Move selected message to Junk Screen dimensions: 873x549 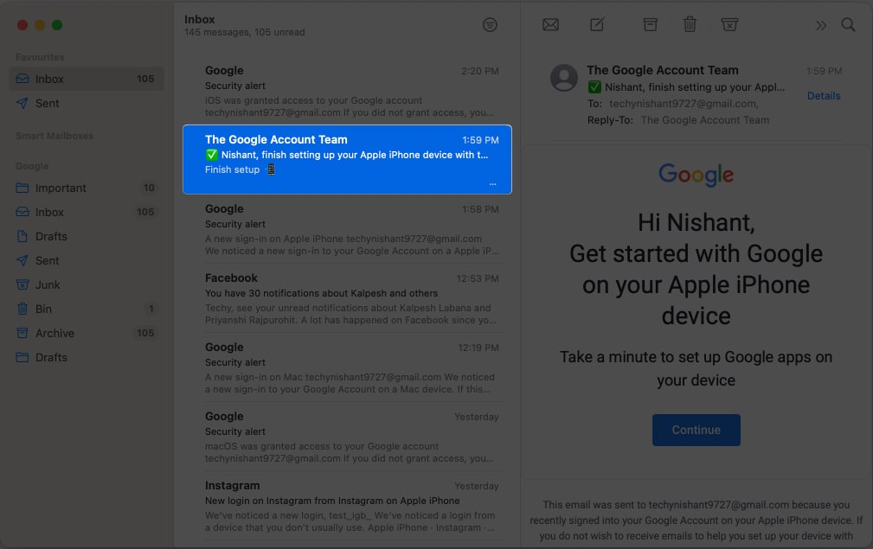click(729, 24)
